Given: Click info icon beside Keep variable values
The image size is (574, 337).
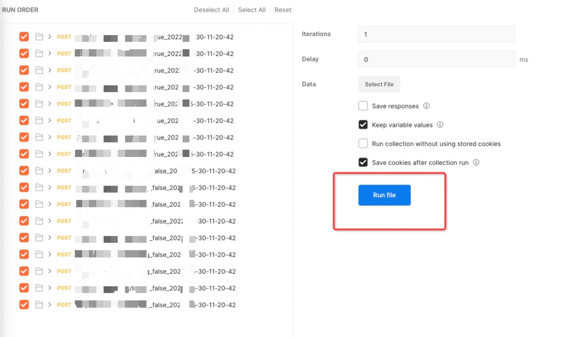Looking at the screenshot, I should 440,125.
